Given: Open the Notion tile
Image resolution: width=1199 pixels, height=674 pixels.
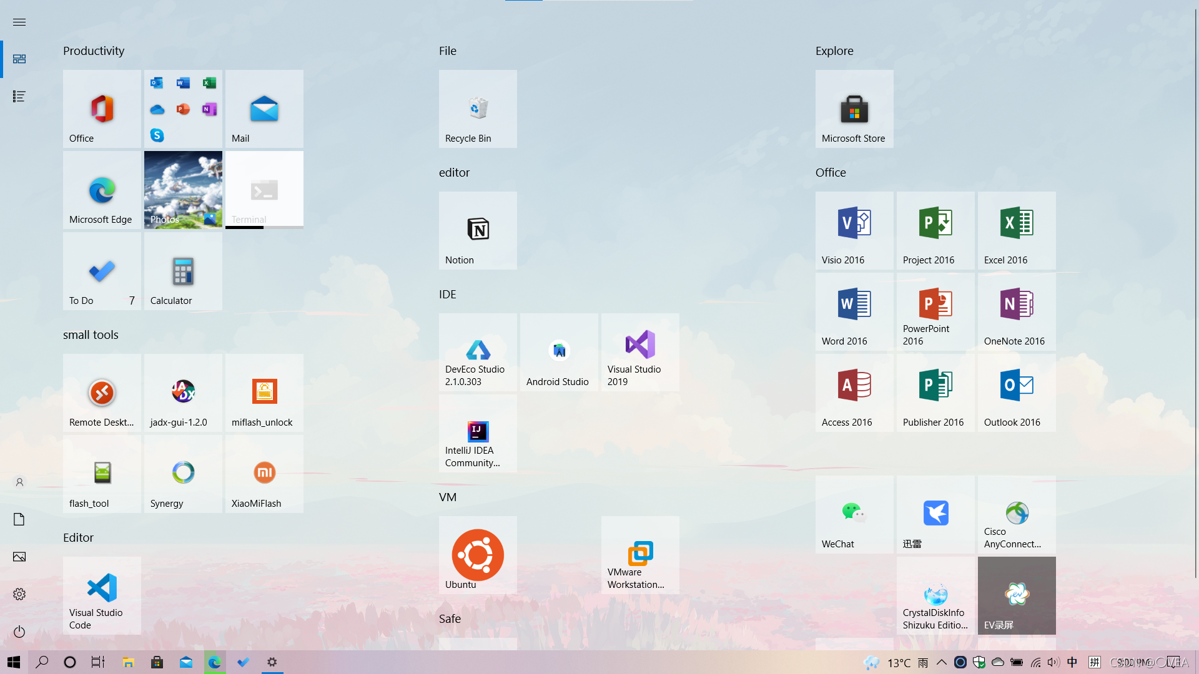Looking at the screenshot, I should point(478,230).
